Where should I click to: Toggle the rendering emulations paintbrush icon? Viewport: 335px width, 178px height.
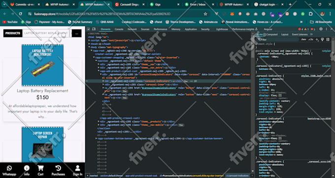[x=322, y=39]
